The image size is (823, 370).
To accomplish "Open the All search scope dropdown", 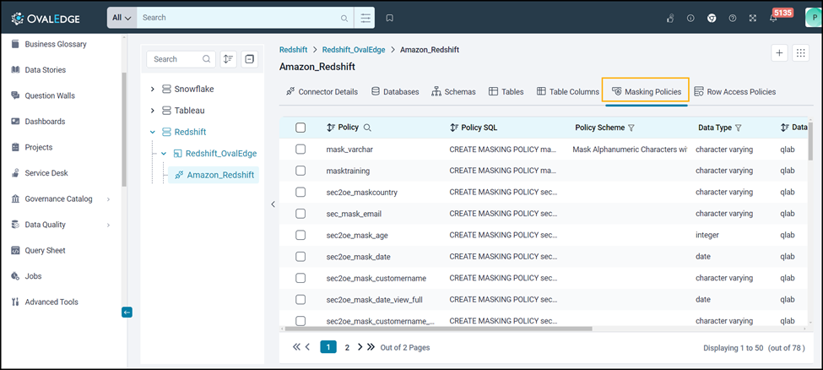I will pos(122,18).
